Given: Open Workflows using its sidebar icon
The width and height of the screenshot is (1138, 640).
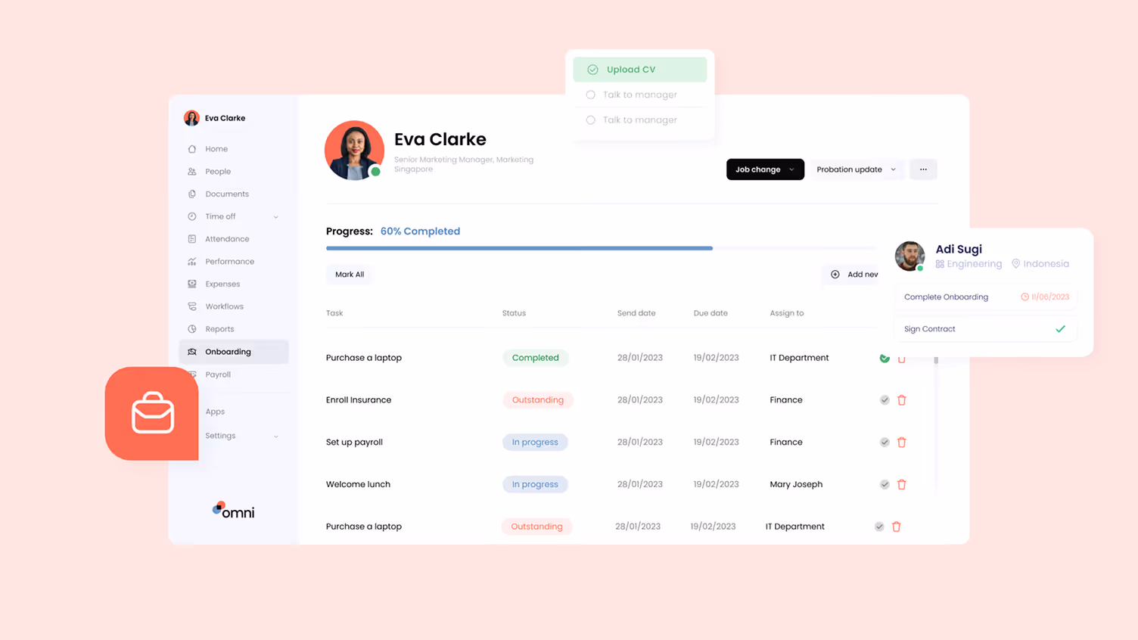Looking at the screenshot, I should click(x=194, y=306).
